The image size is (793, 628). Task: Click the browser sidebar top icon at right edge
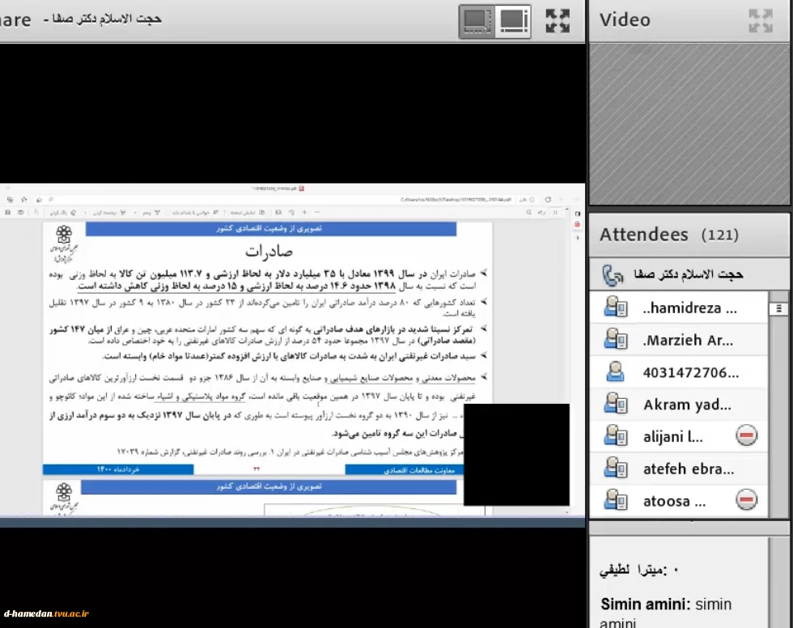(578, 214)
